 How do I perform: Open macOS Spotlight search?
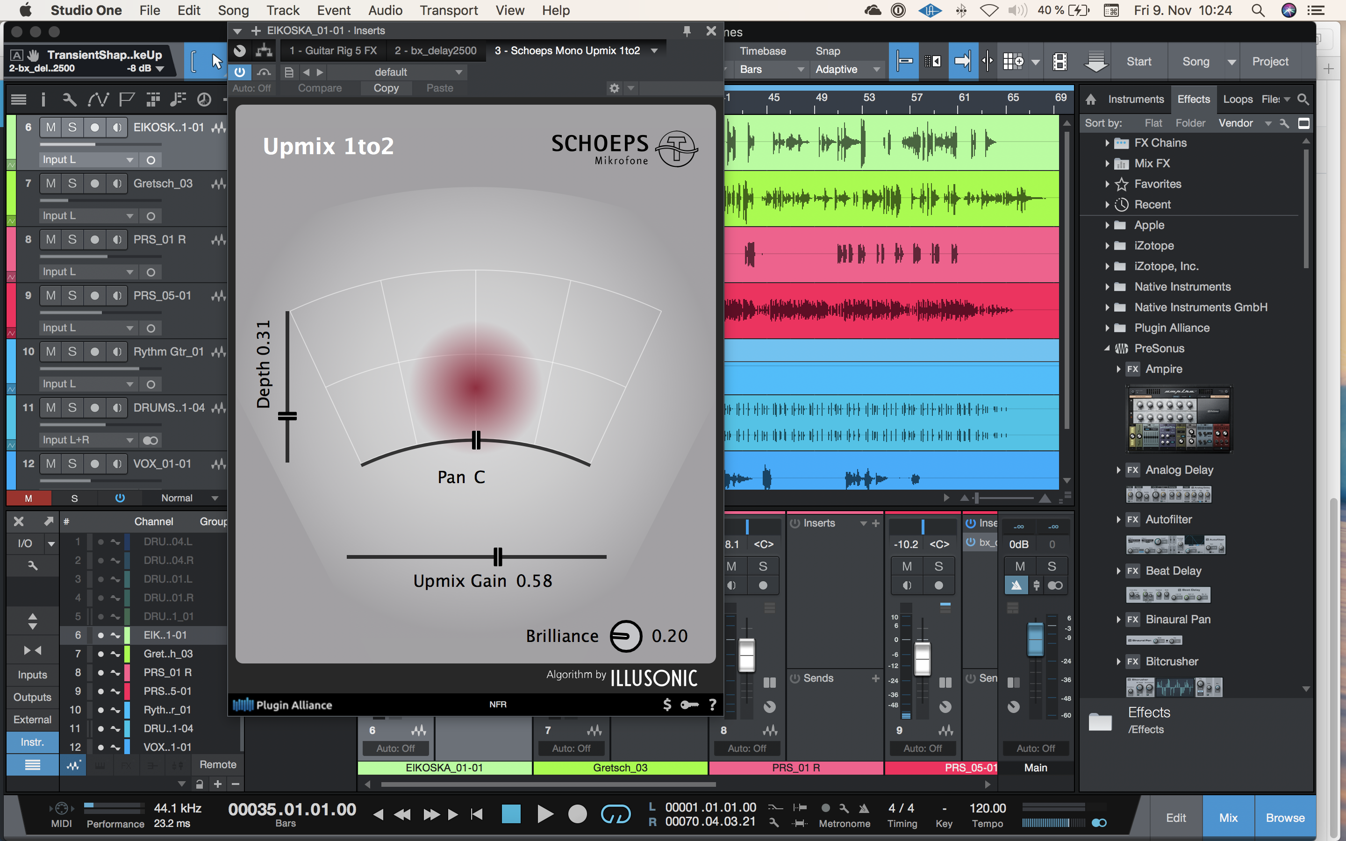(1258, 10)
